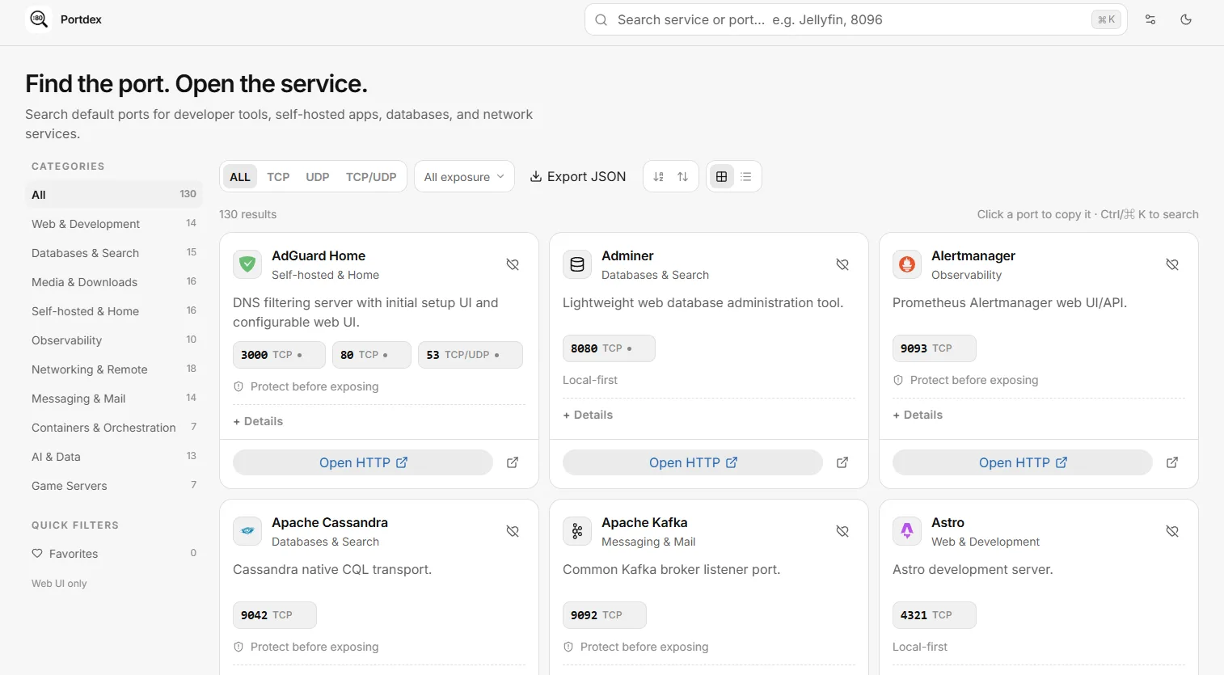Image resolution: width=1224 pixels, height=675 pixels.
Task: Switch to dark mode moon icon
Action: (1186, 19)
